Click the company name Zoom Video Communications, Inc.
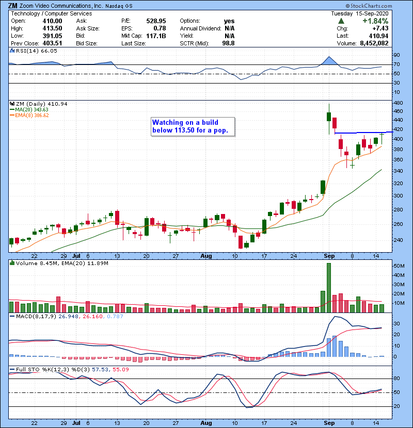 [x=61, y=6]
